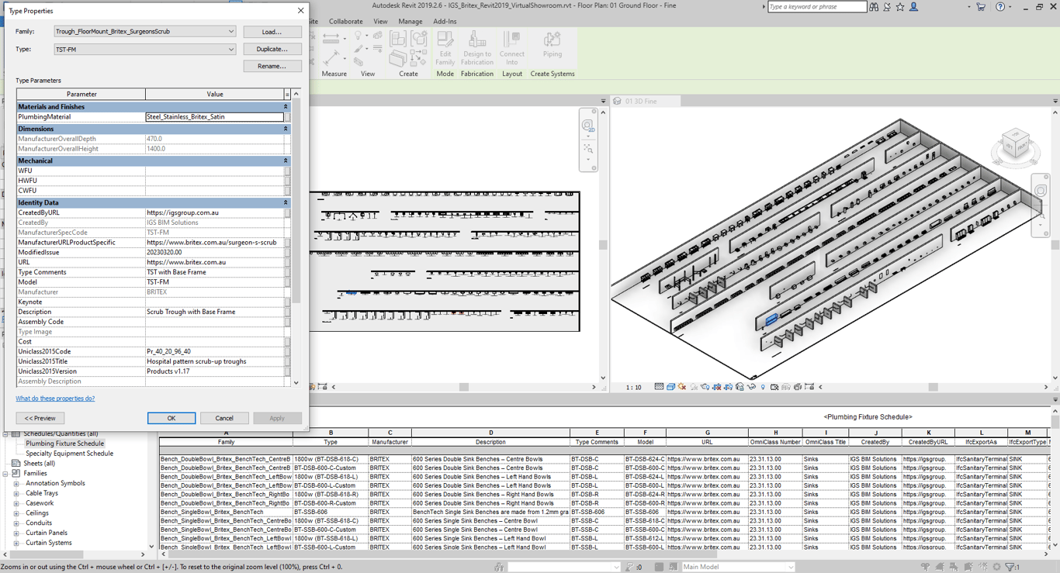Image resolution: width=1060 pixels, height=573 pixels.
Task: Click the Sign In user icon
Action: [914, 7]
